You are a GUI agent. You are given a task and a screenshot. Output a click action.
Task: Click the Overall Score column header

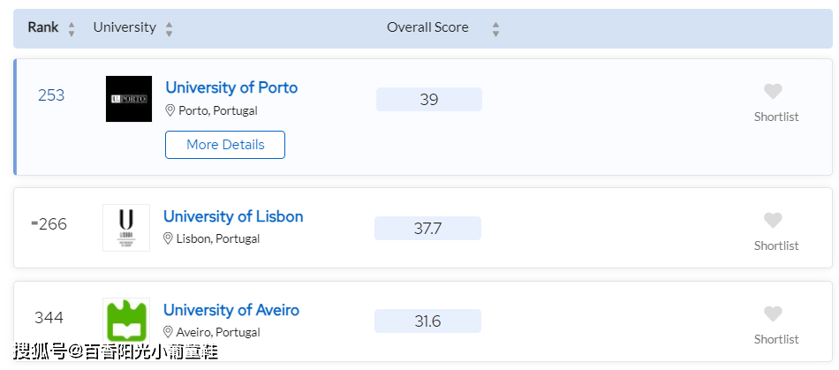coord(427,27)
